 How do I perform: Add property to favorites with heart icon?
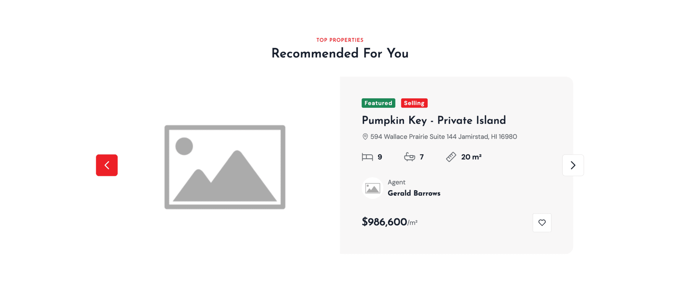[x=542, y=223]
